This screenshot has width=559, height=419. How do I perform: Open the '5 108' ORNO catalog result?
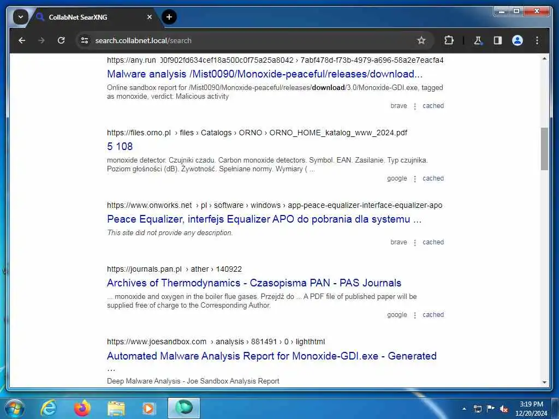(120, 146)
